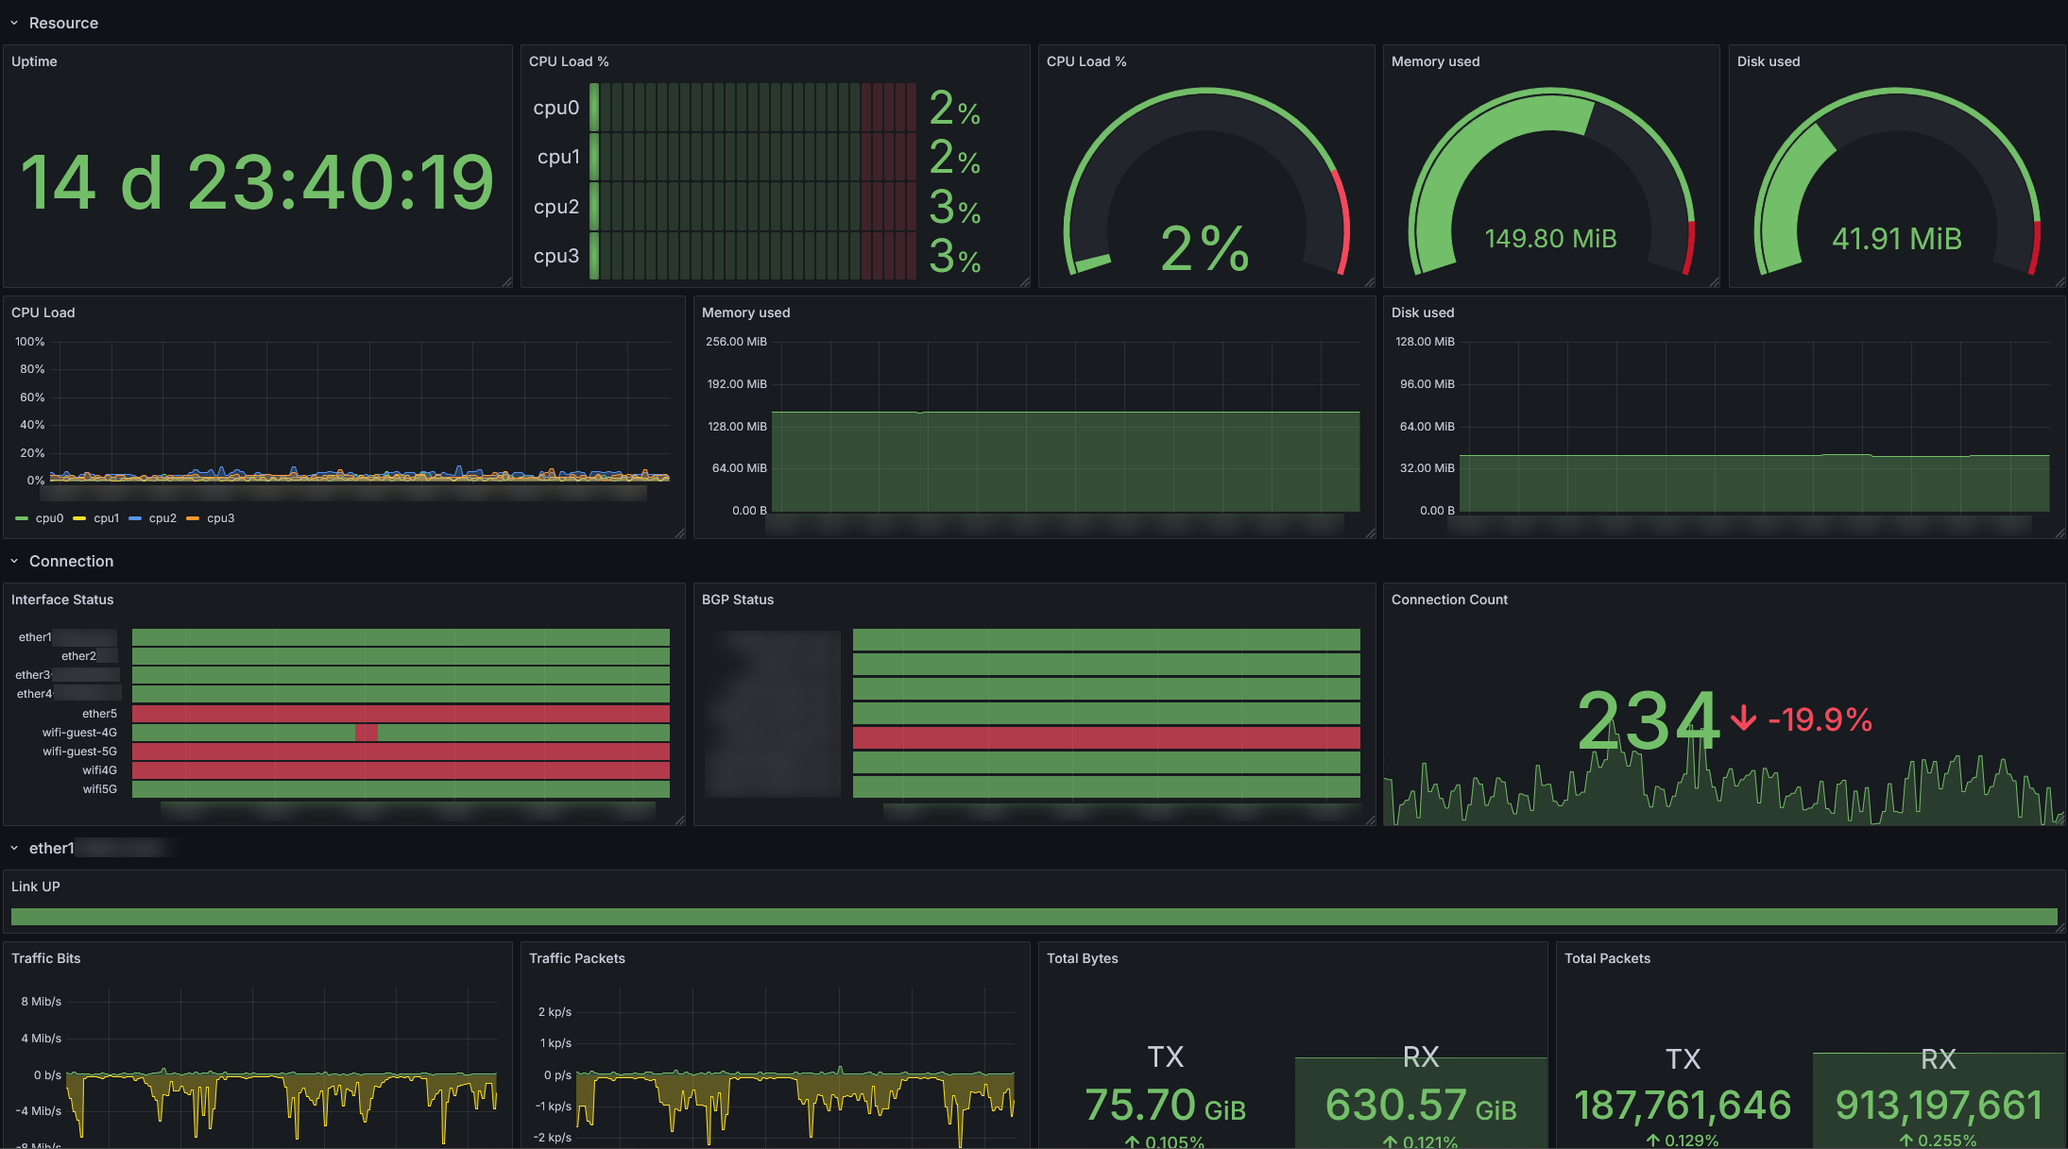Image resolution: width=2068 pixels, height=1149 pixels.
Task: Click resize handle of Disk used graph panel
Action: click(2060, 533)
